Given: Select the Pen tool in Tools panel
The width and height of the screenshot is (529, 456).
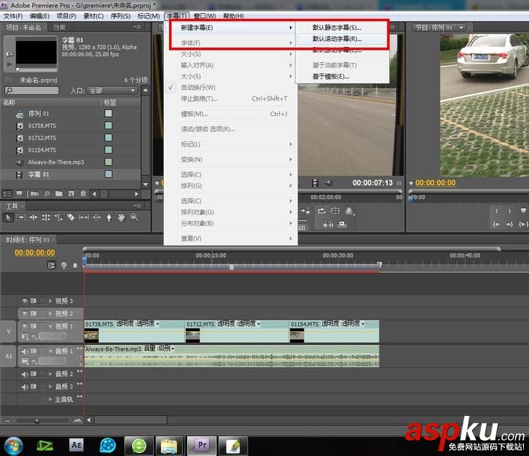Looking at the screenshot, I should pos(109,217).
